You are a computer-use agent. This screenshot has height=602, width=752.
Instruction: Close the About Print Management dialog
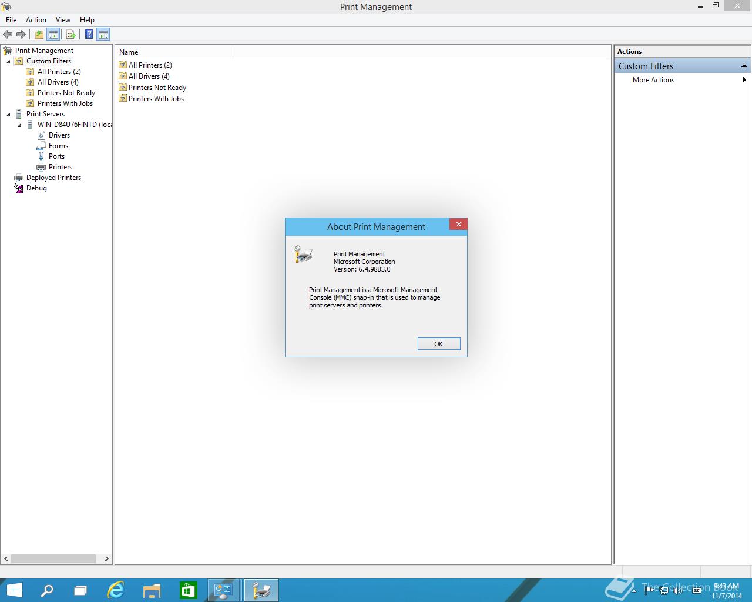tap(459, 224)
